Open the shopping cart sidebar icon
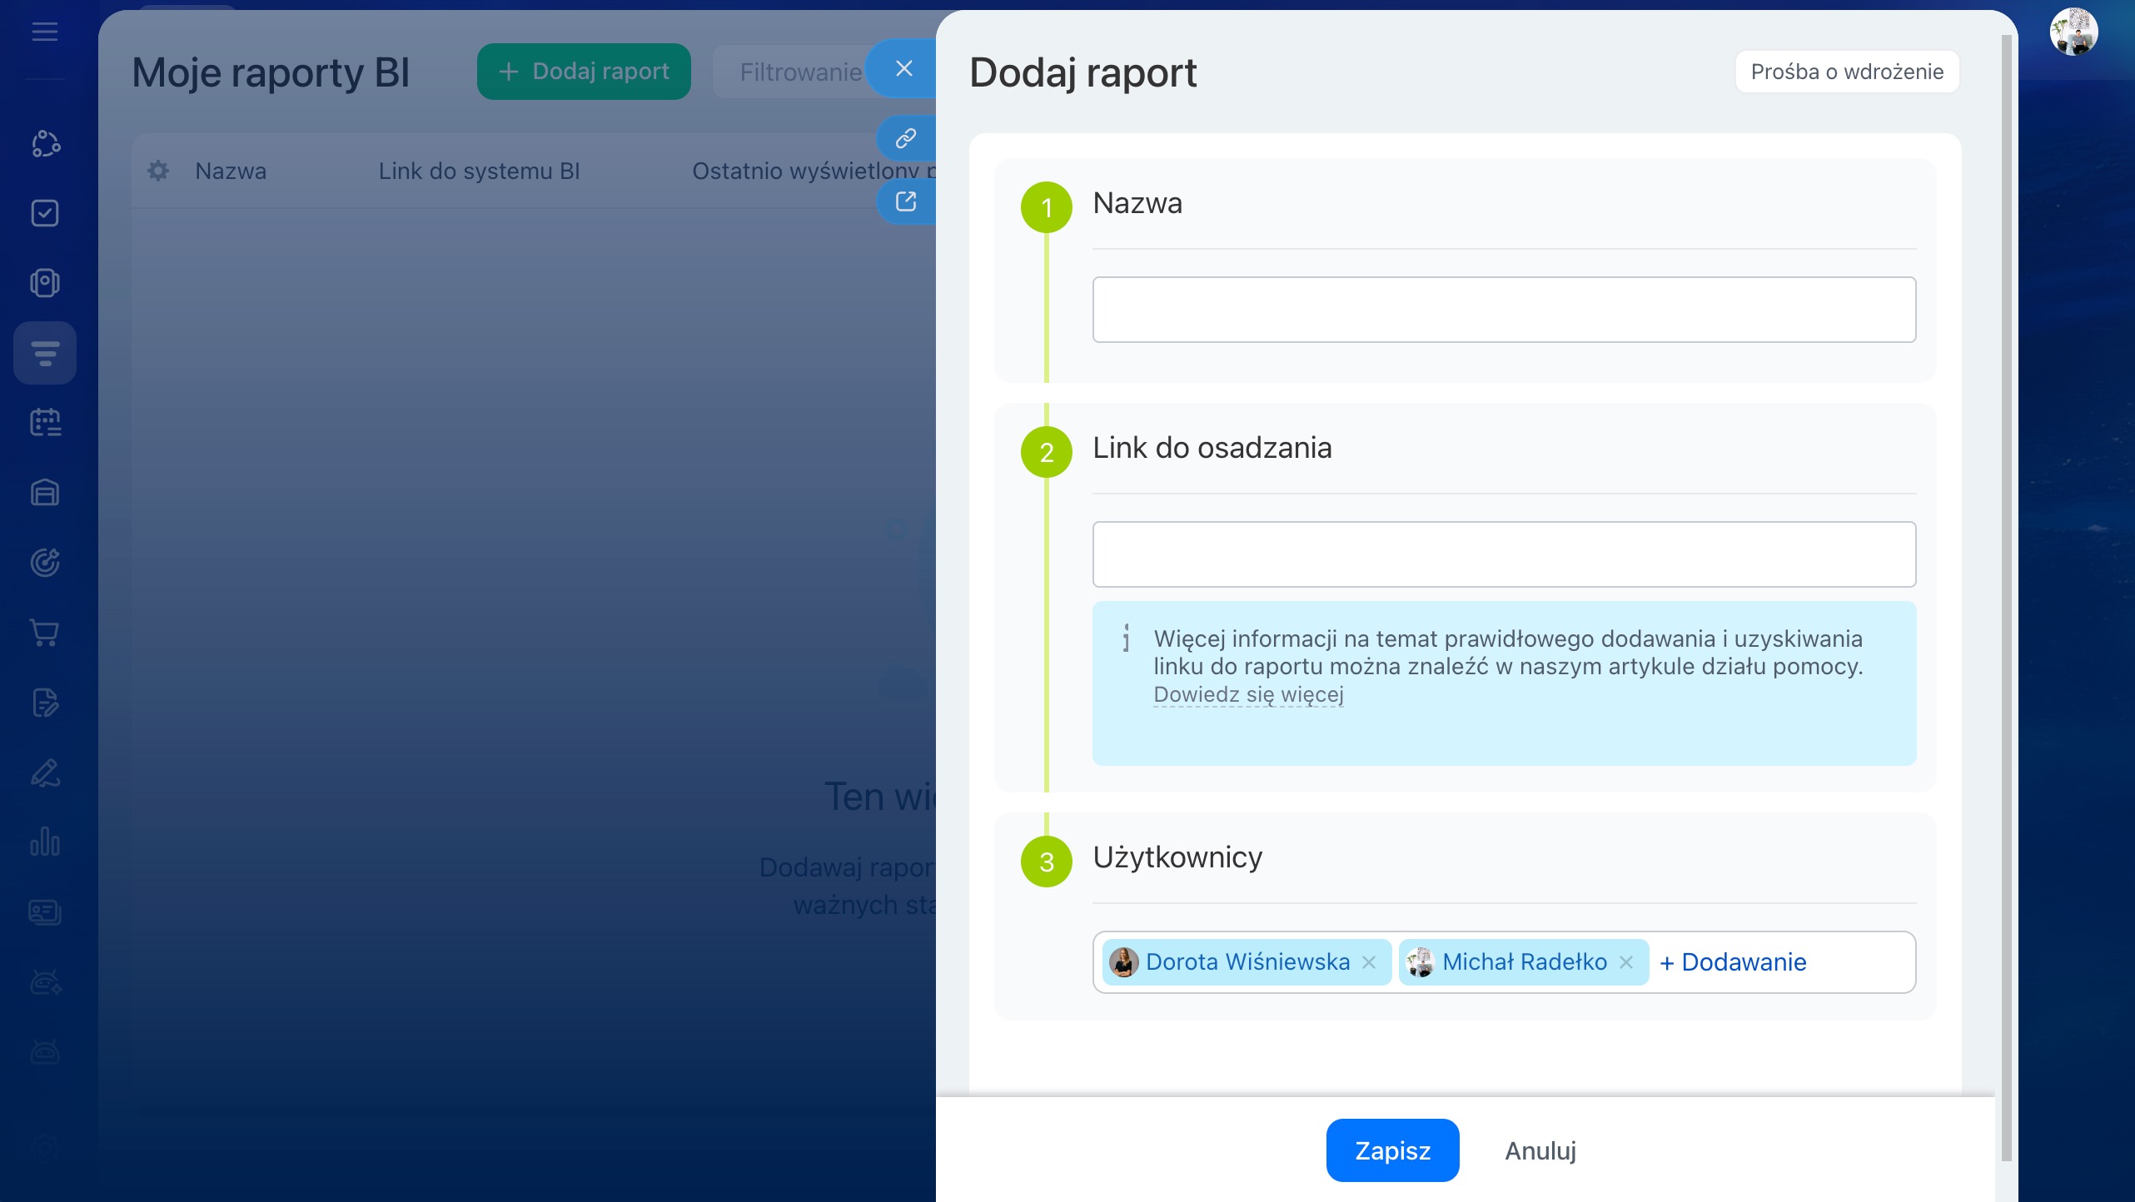 pos(45,633)
